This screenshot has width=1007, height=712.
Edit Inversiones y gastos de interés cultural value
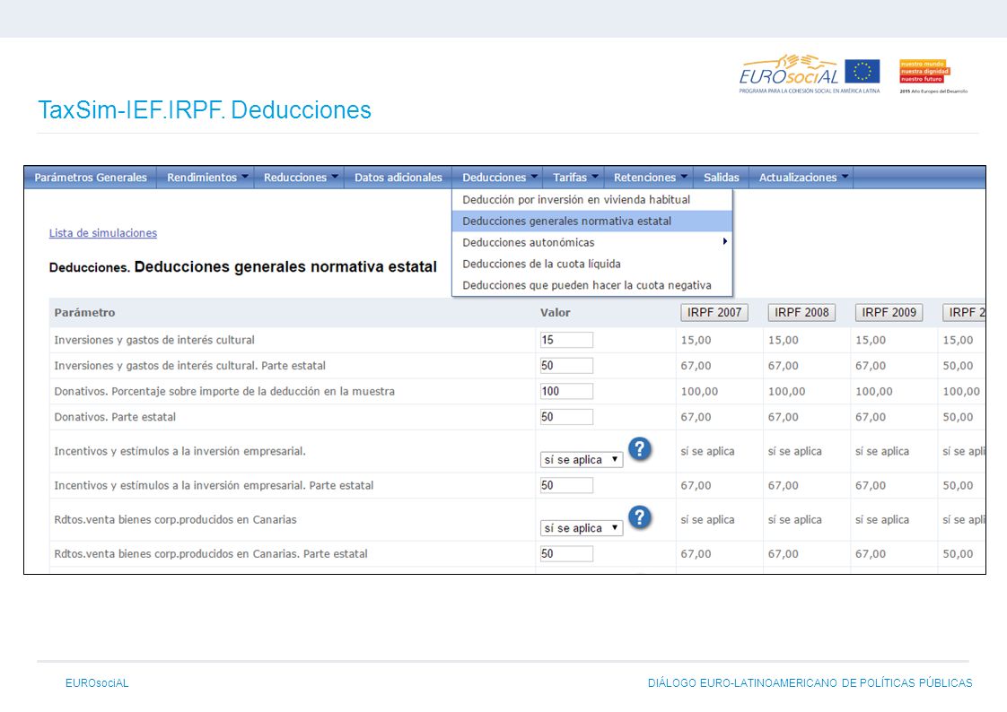(x=566, y=340)
